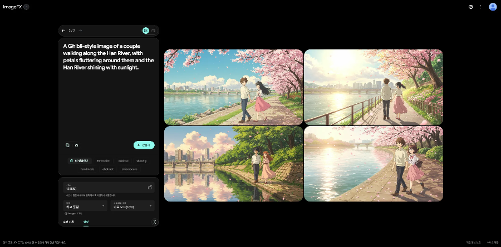Open the edit history tab

coord(68,222)
